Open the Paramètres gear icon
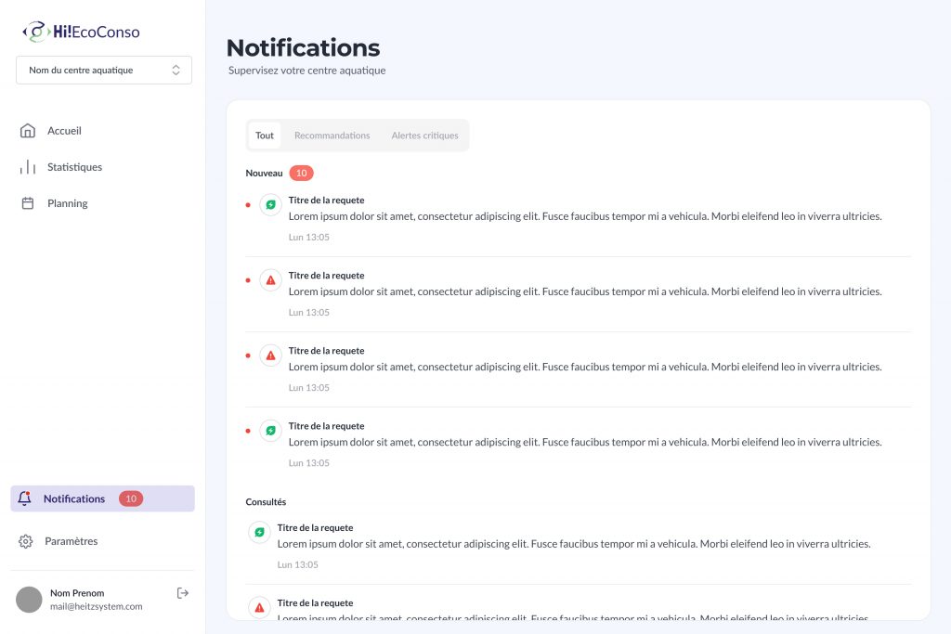951x634 pixels. tap(26, 541)
